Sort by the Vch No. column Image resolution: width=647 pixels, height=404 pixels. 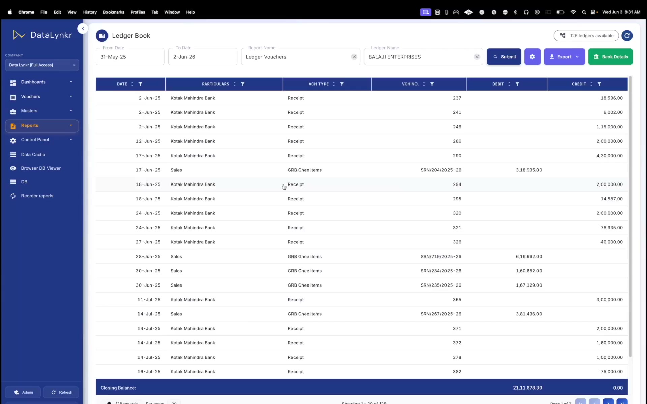(424, 84)
